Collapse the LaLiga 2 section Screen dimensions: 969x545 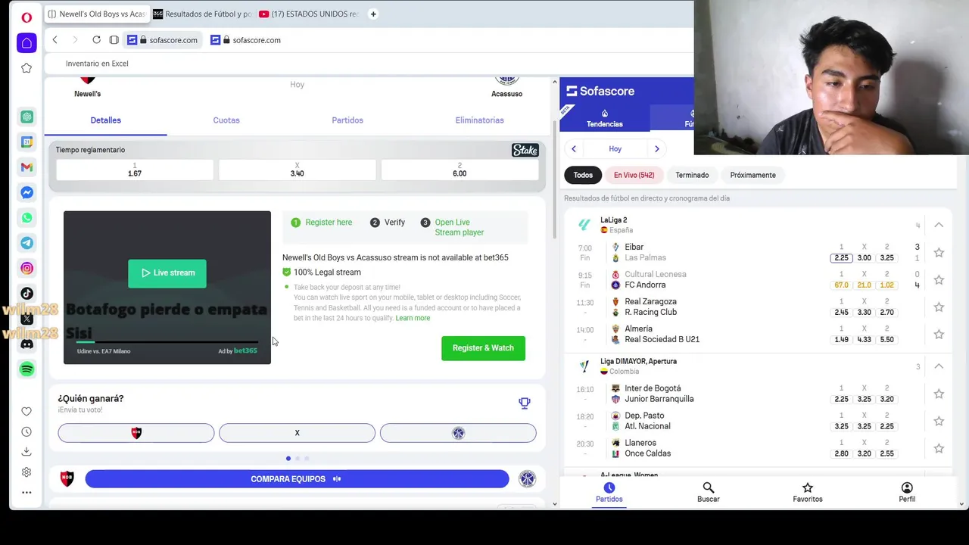pyautogui.click(x=939, y=225)
